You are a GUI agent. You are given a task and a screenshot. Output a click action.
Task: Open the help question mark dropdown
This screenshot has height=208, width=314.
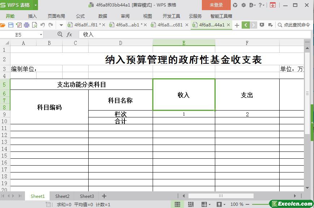pyautogui.click(x=261, y=5)
